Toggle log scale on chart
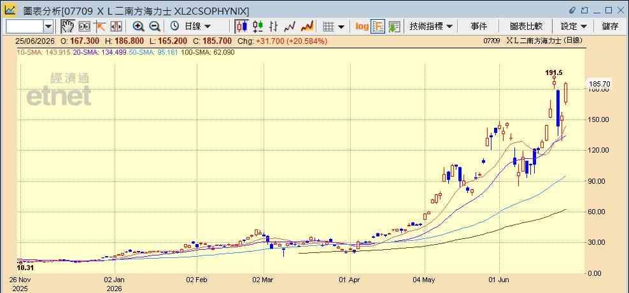 362,27
